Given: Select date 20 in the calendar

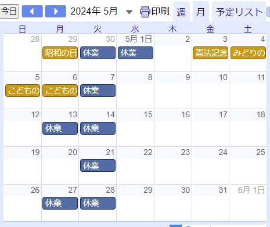Looking at the screenshot, I should pos(73,152).
